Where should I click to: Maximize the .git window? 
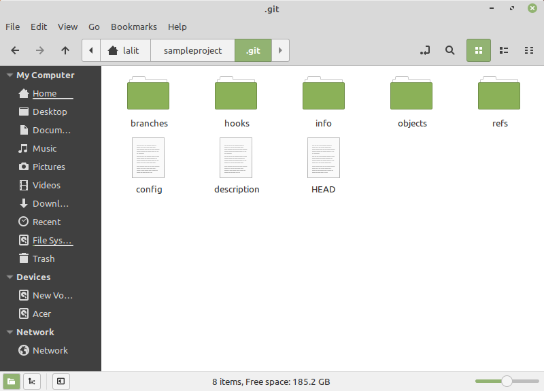[512, 8]
